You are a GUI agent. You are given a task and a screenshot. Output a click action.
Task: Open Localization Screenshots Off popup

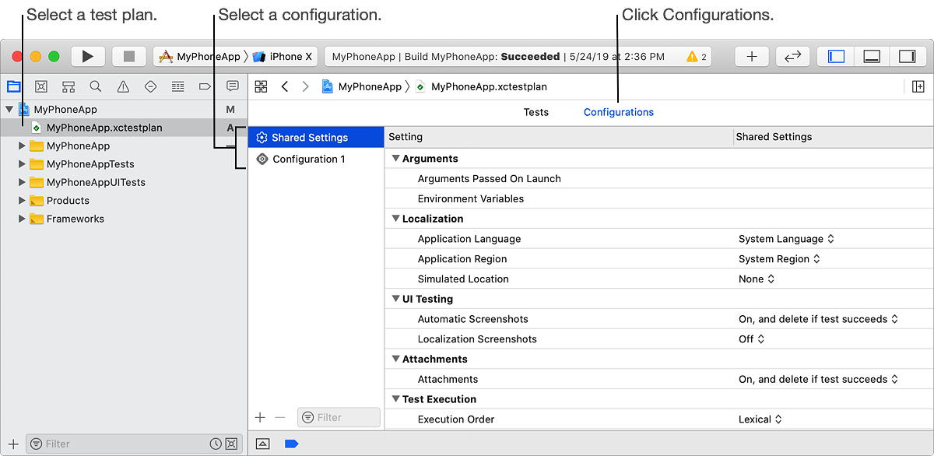click(x=752, y=339)
